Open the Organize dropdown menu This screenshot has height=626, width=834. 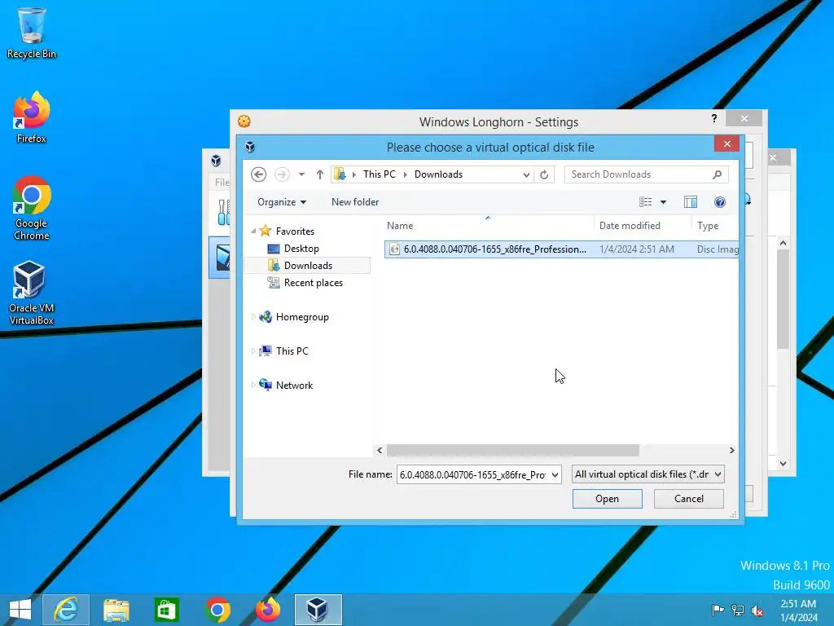tap(281, 202)
